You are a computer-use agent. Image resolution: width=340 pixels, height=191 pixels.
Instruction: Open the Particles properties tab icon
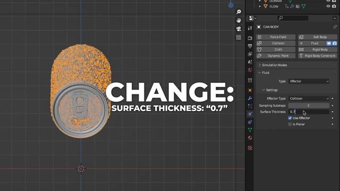click(x=250, y=106)
